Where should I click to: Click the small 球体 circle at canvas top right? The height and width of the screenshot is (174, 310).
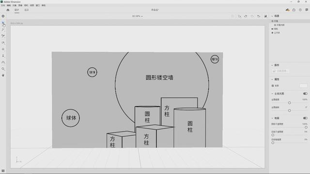coord(215,59)
